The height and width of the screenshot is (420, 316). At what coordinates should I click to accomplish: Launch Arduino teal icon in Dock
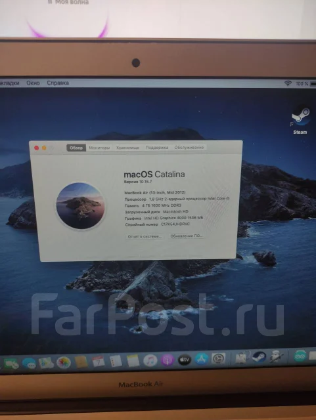click(x=300, y=356)
